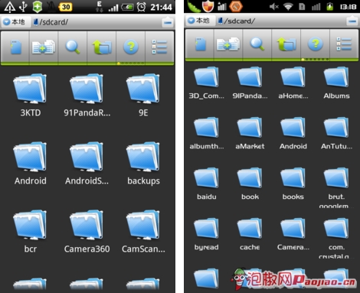Open the 91Panda... folder on right screen

click(x=250, y=83)
